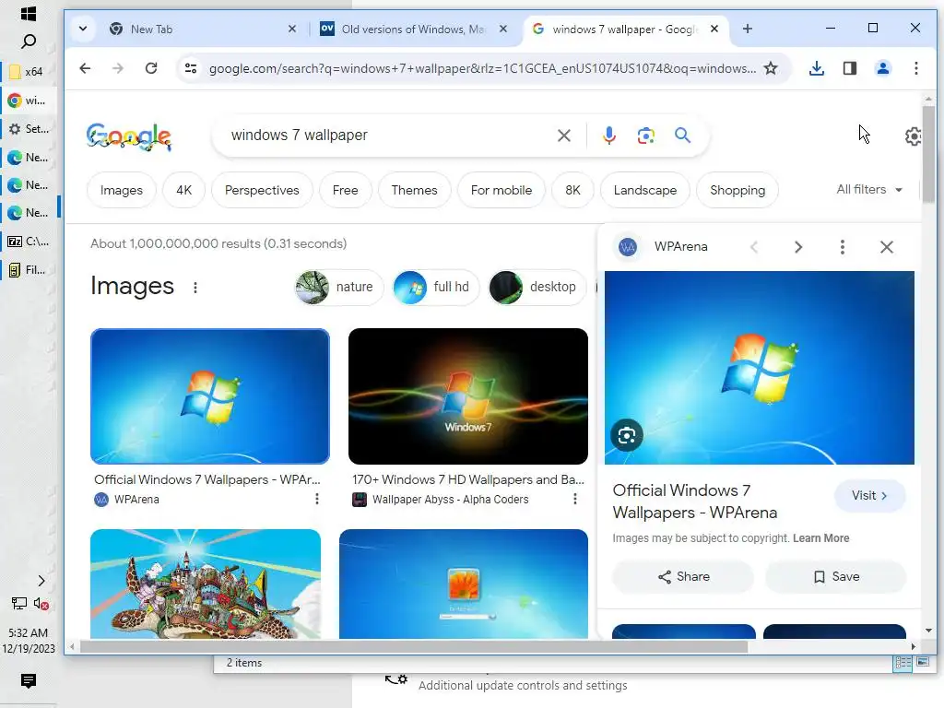Expand the All filters dropdown

pos(869,190)
